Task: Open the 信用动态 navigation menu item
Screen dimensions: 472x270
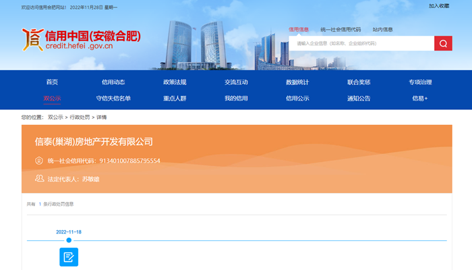Action: click(x=113, y=82)
